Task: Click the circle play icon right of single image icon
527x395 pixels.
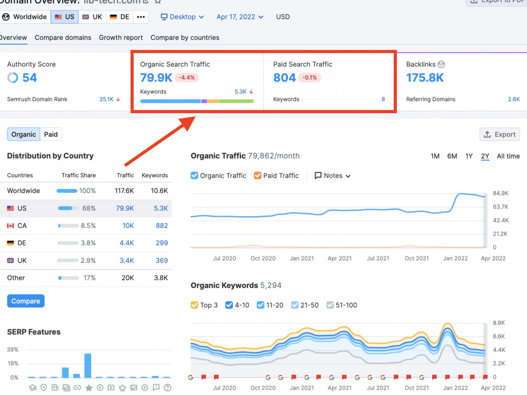Action: coord(145,388)
